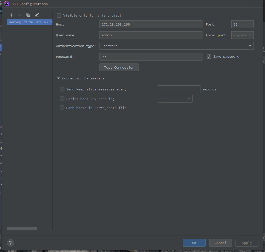
Task: Enable Send keep alive messages checkbox
Action: 62,89
